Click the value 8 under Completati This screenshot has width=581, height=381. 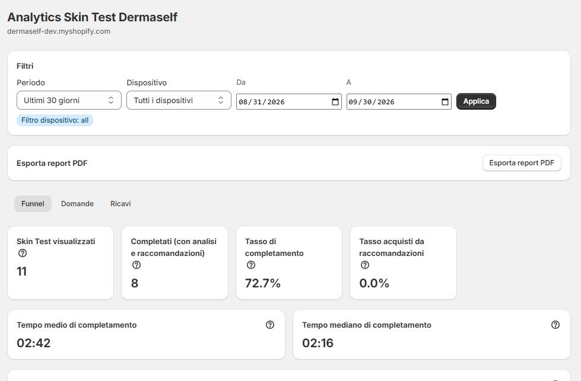point(135,283)
